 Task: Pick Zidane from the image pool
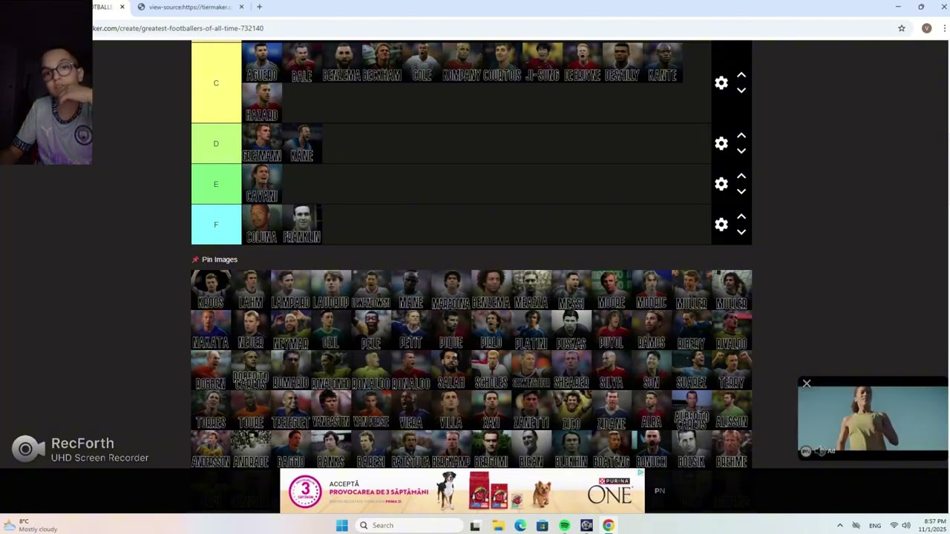tap(612, 410)
